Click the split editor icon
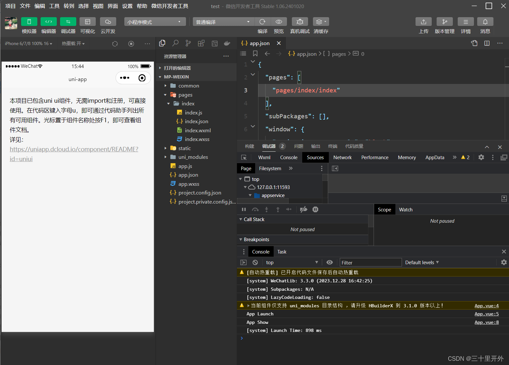This screenshot has height=365, width=509. point(487,43)
